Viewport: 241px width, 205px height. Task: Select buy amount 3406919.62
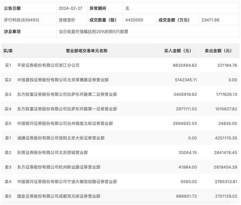[185, 94]
